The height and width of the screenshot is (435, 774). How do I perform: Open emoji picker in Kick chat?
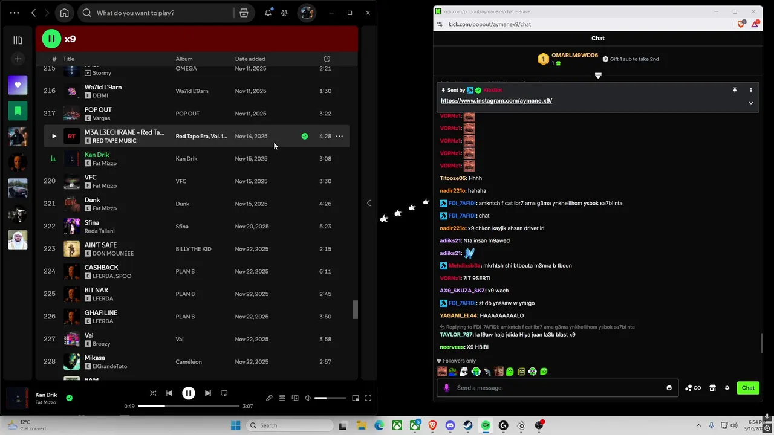pyautogui.click(x=669, y=388)
